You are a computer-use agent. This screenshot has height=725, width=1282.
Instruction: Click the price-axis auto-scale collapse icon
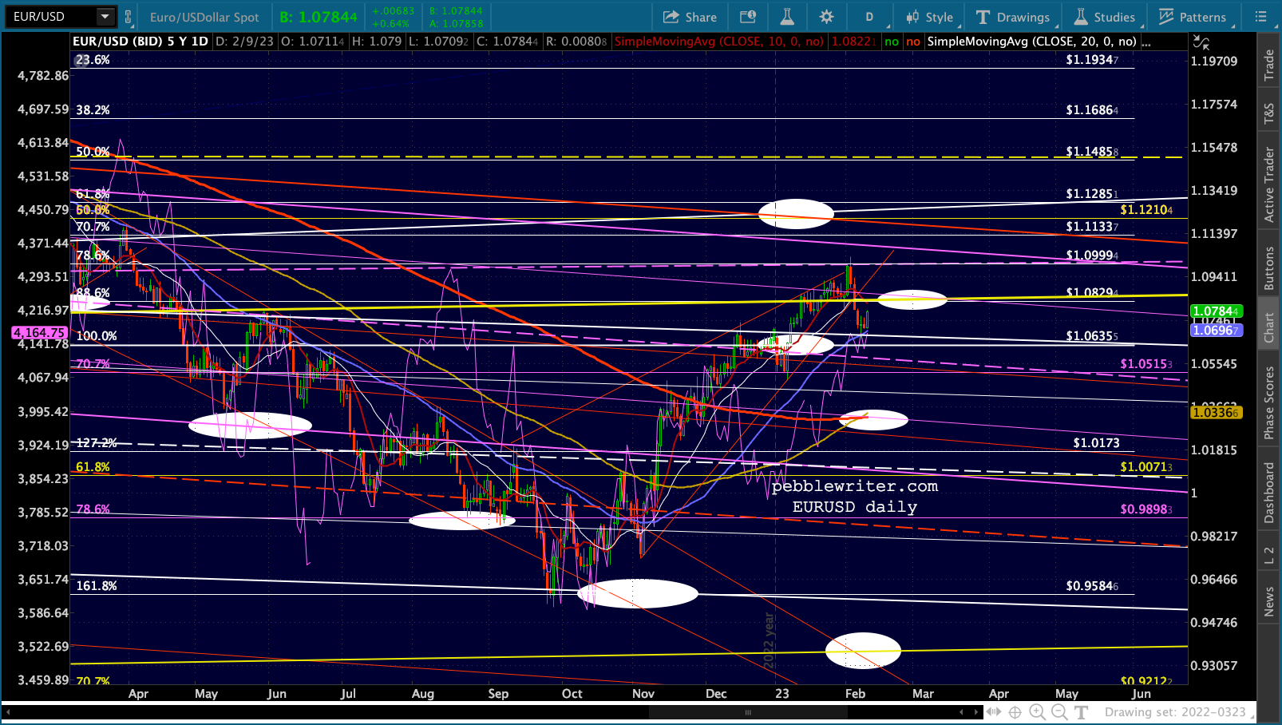(1201, 42)
